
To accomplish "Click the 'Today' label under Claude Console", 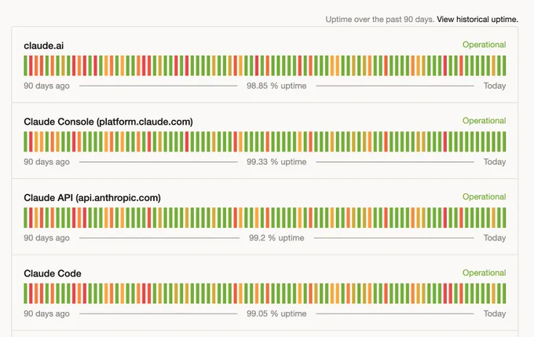I will (495, 162).
